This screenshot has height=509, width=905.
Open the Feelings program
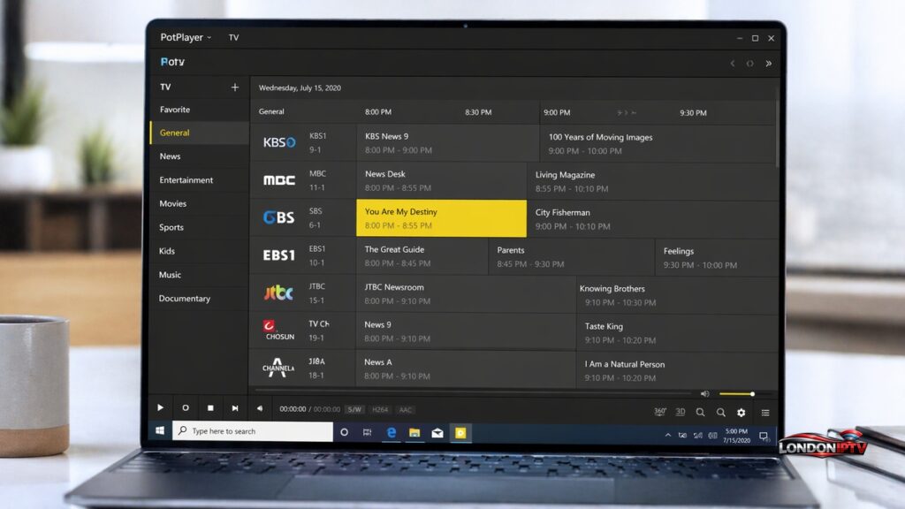click(716, 257)
